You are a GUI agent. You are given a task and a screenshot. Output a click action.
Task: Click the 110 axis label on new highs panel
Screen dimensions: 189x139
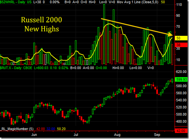179,5
